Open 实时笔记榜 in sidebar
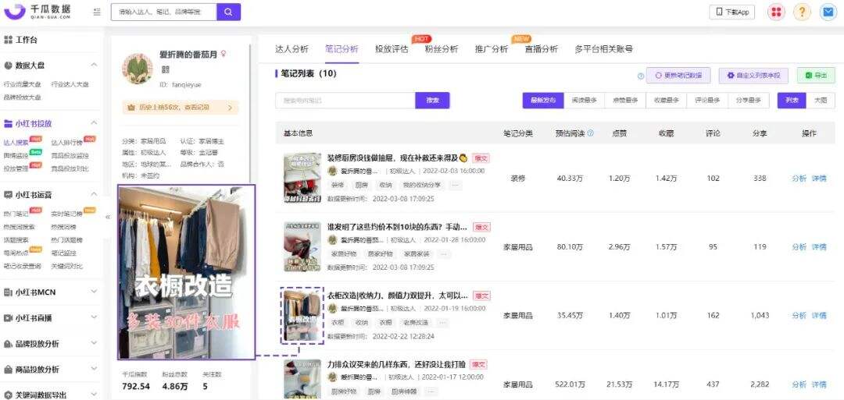 point(66,213)
